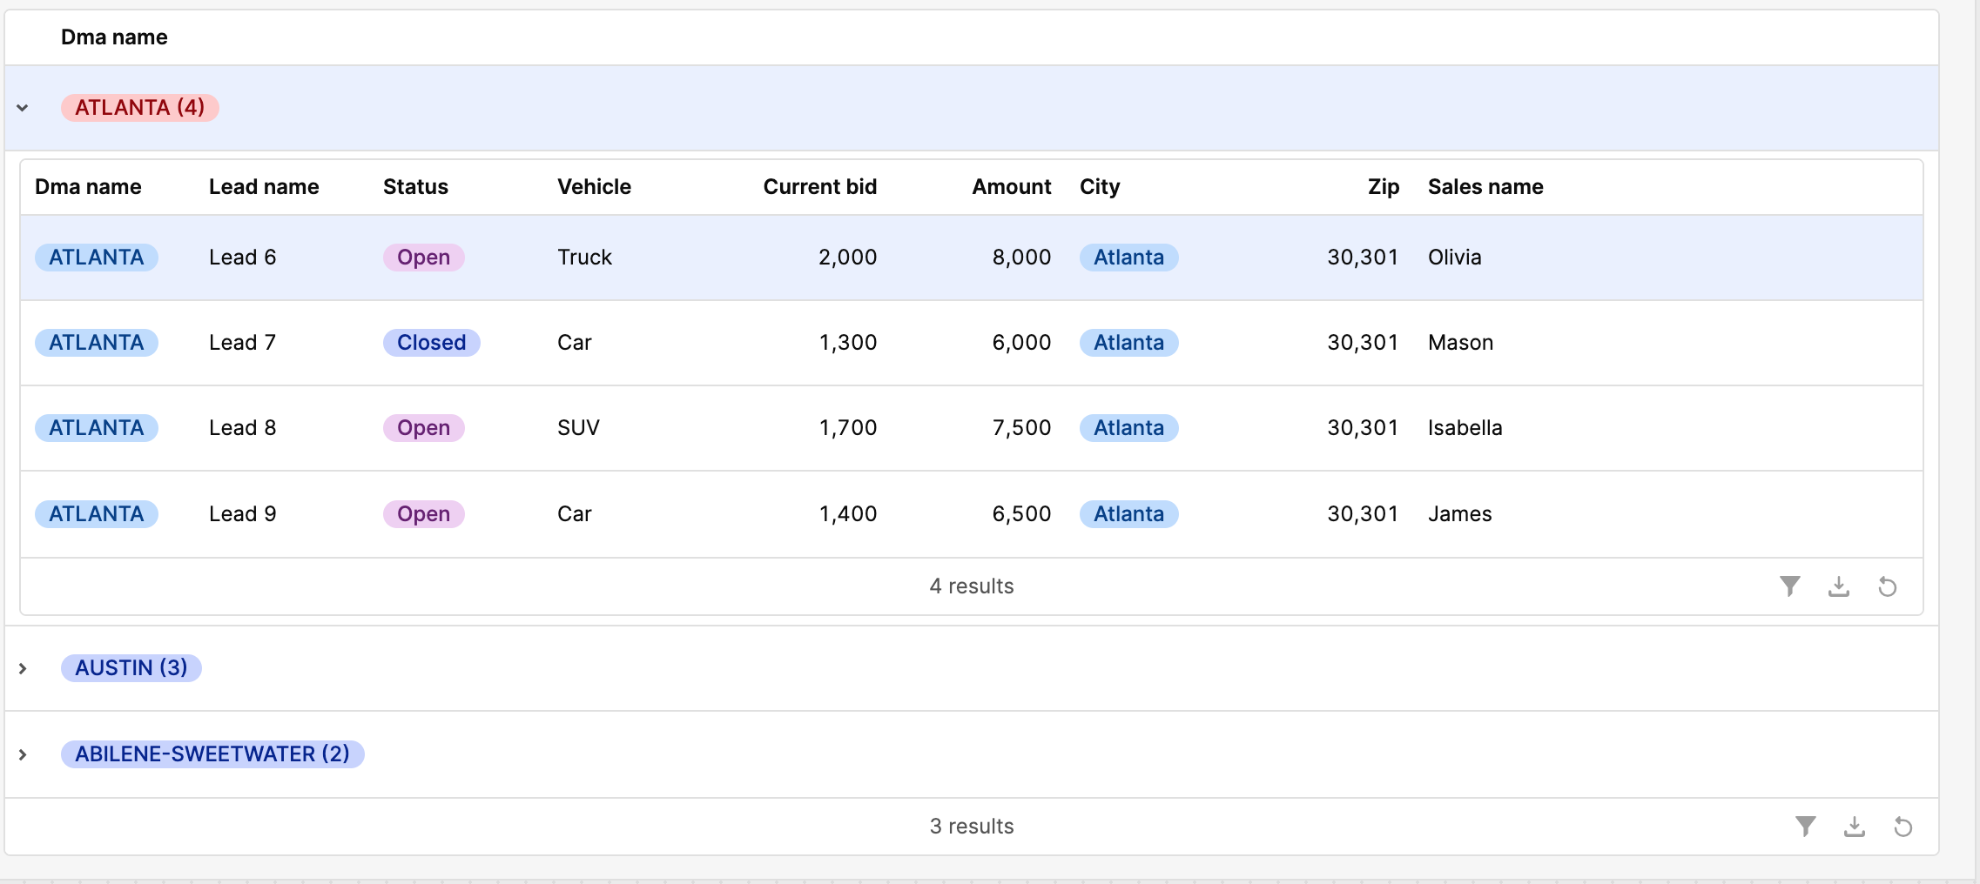Click the Atlanta city tag in Lead 9 row
The width and height of the screenshot is (1980, 884).
(x=1128, y=514)
